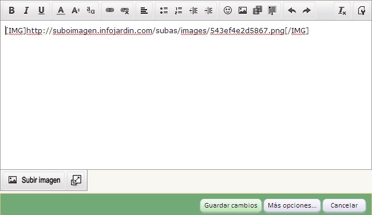Toggle underline formatting
372x215 pixels.
pyautogui.click(x=41, y=10)
